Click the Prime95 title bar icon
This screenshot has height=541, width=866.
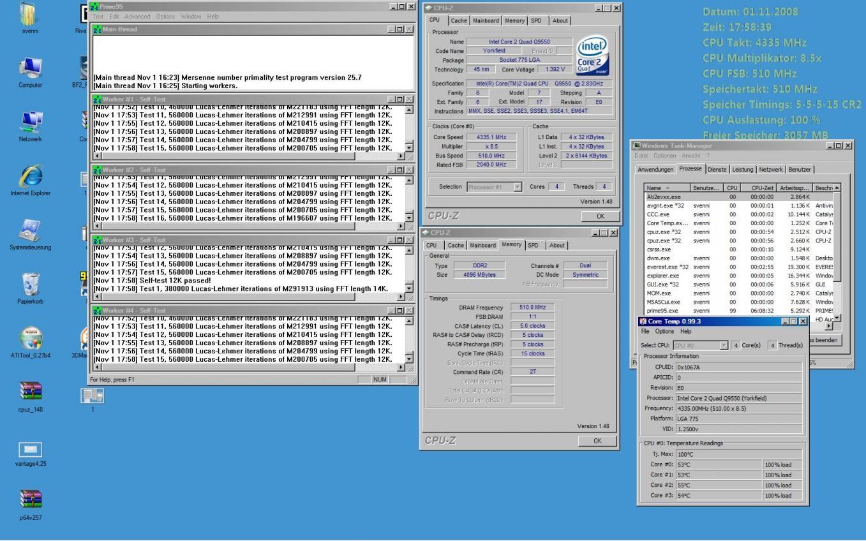(x=96, y=6)
